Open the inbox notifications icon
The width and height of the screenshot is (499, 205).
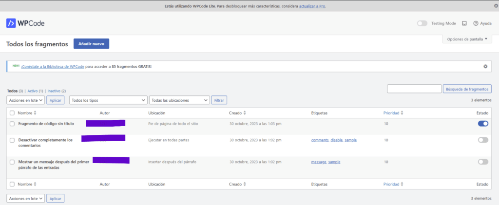coord(464,23)
